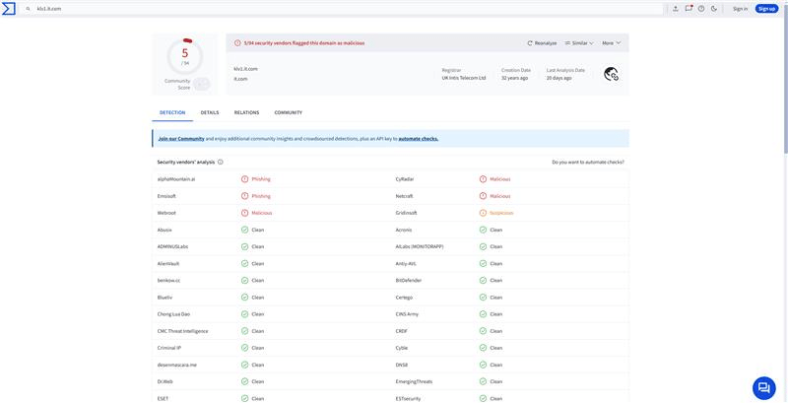788x403 pixels.
Task: Click the CRDF vendor name
Action: click(x=401, y=331)
